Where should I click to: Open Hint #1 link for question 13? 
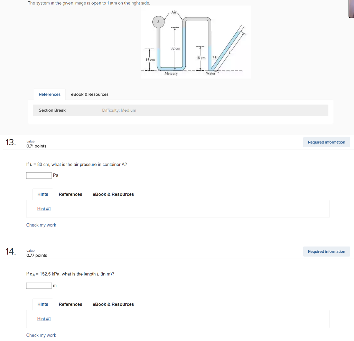pyautogui.click(x=44, y=209)
